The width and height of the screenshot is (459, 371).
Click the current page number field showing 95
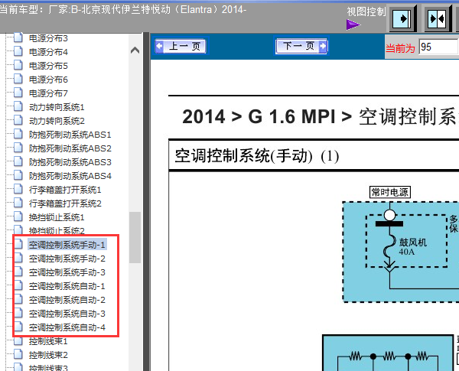[x=438, y=47]
